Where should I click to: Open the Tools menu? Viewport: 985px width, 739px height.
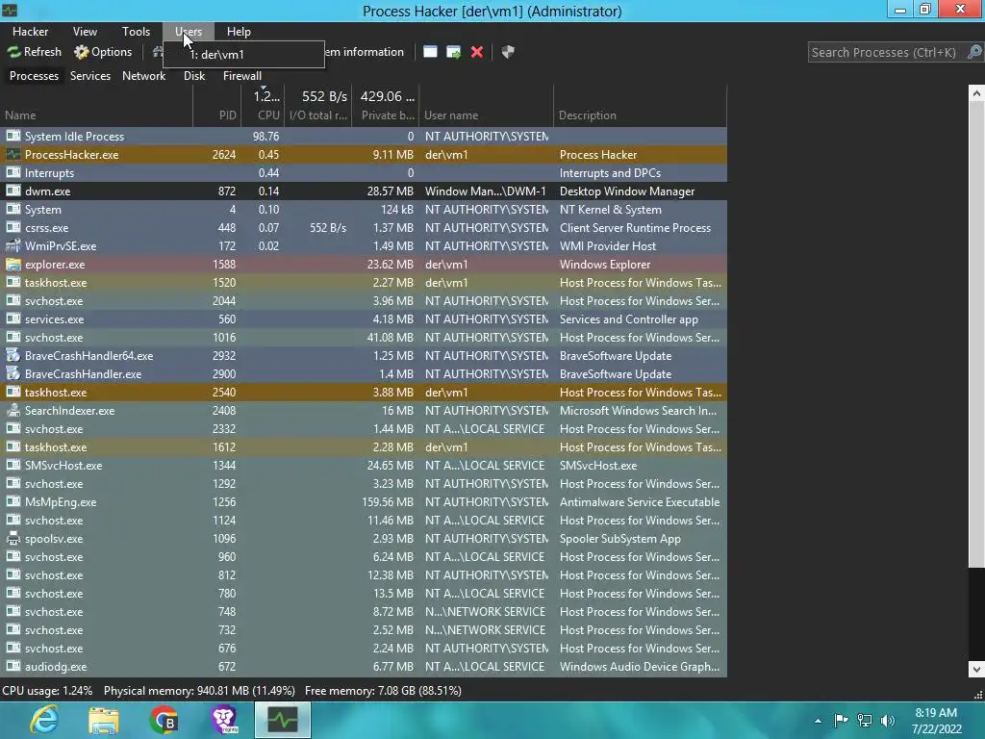[136, 32]
